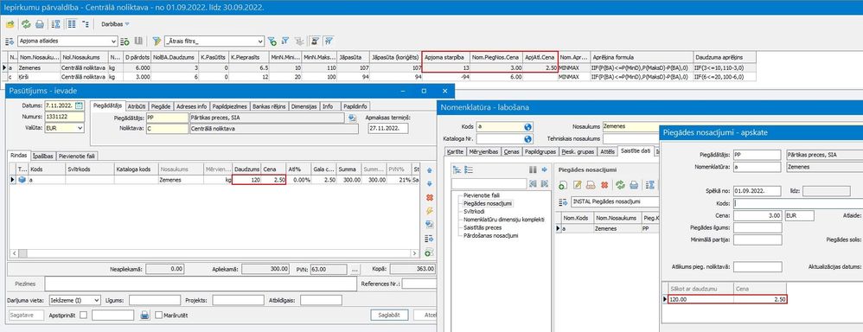Delete order row with red X icon
The height and width of the screenshot is (332, 863).
click(x=429, y=197)
